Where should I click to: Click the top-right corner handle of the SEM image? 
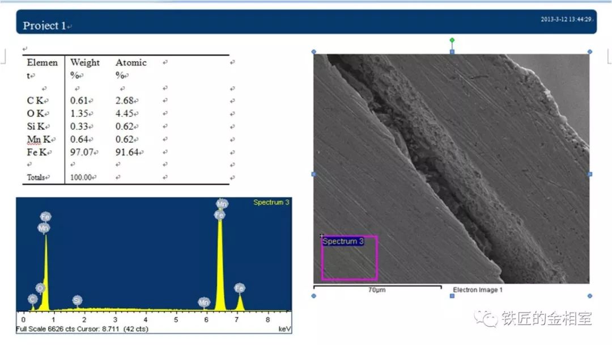pos(590,52)
